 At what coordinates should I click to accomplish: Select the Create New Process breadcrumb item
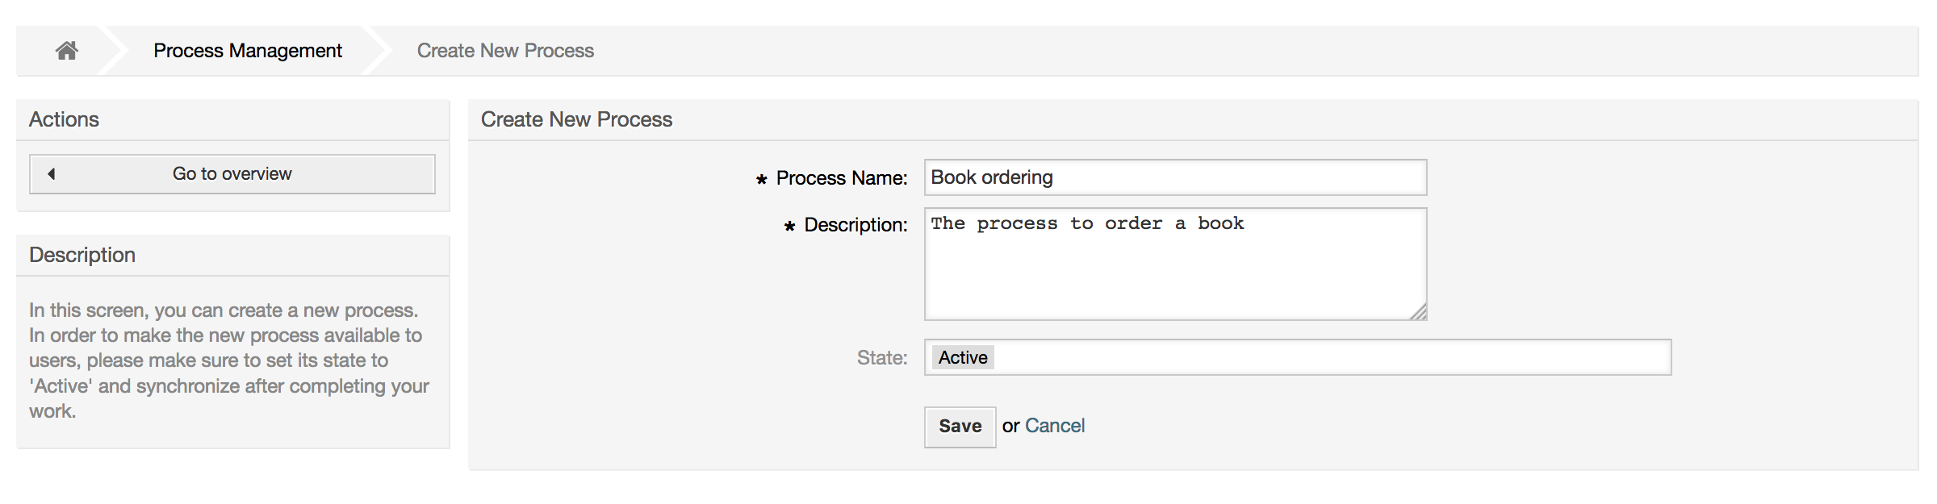(504, 50)
